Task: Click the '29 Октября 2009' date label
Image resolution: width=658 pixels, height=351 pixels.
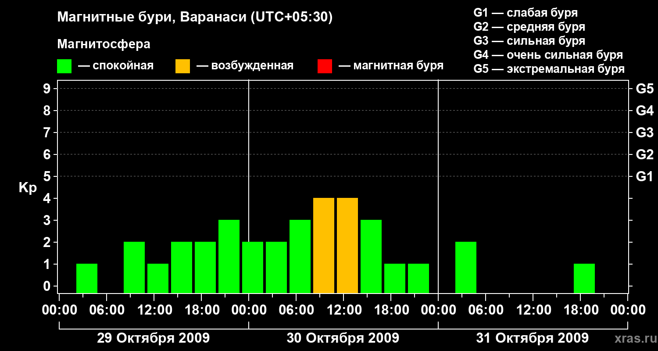Action: [153, 338]
